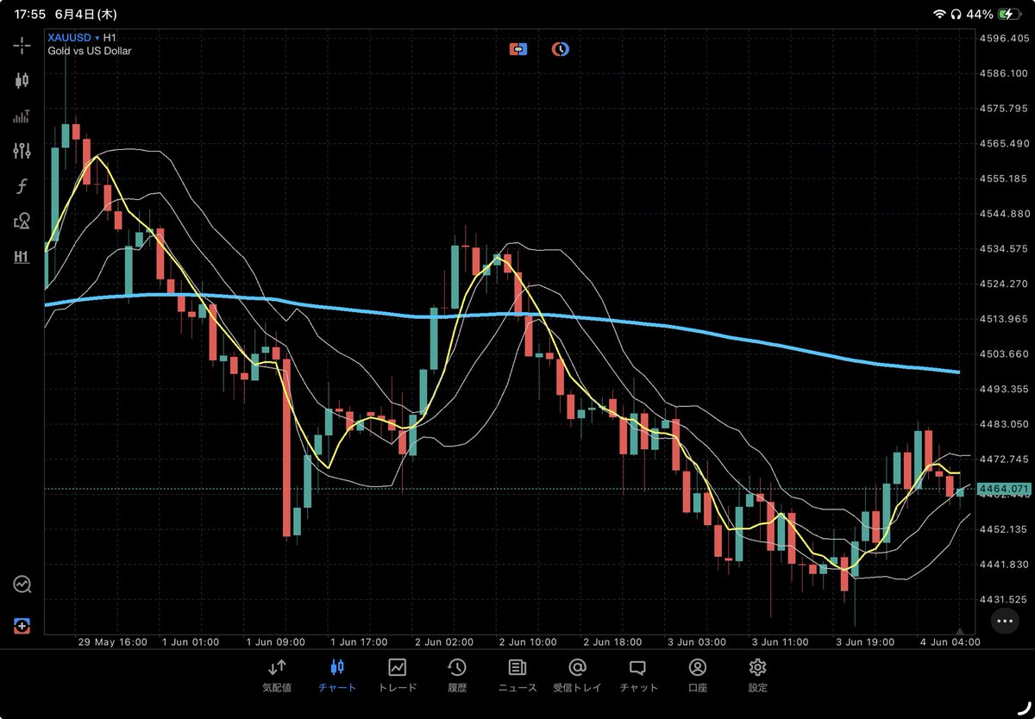The height and width of the screenshot is (719, 1035).
Task: Tap the blue-red clock icon
Action: (x=560, y=49)
